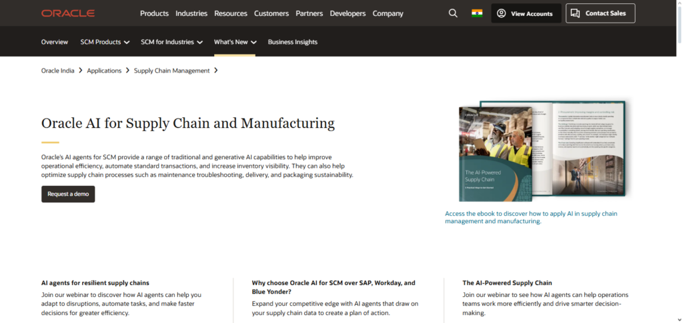Click the Oracle logo
The image size is (683, 323).
pyautogui.click(x=68, y=13)
